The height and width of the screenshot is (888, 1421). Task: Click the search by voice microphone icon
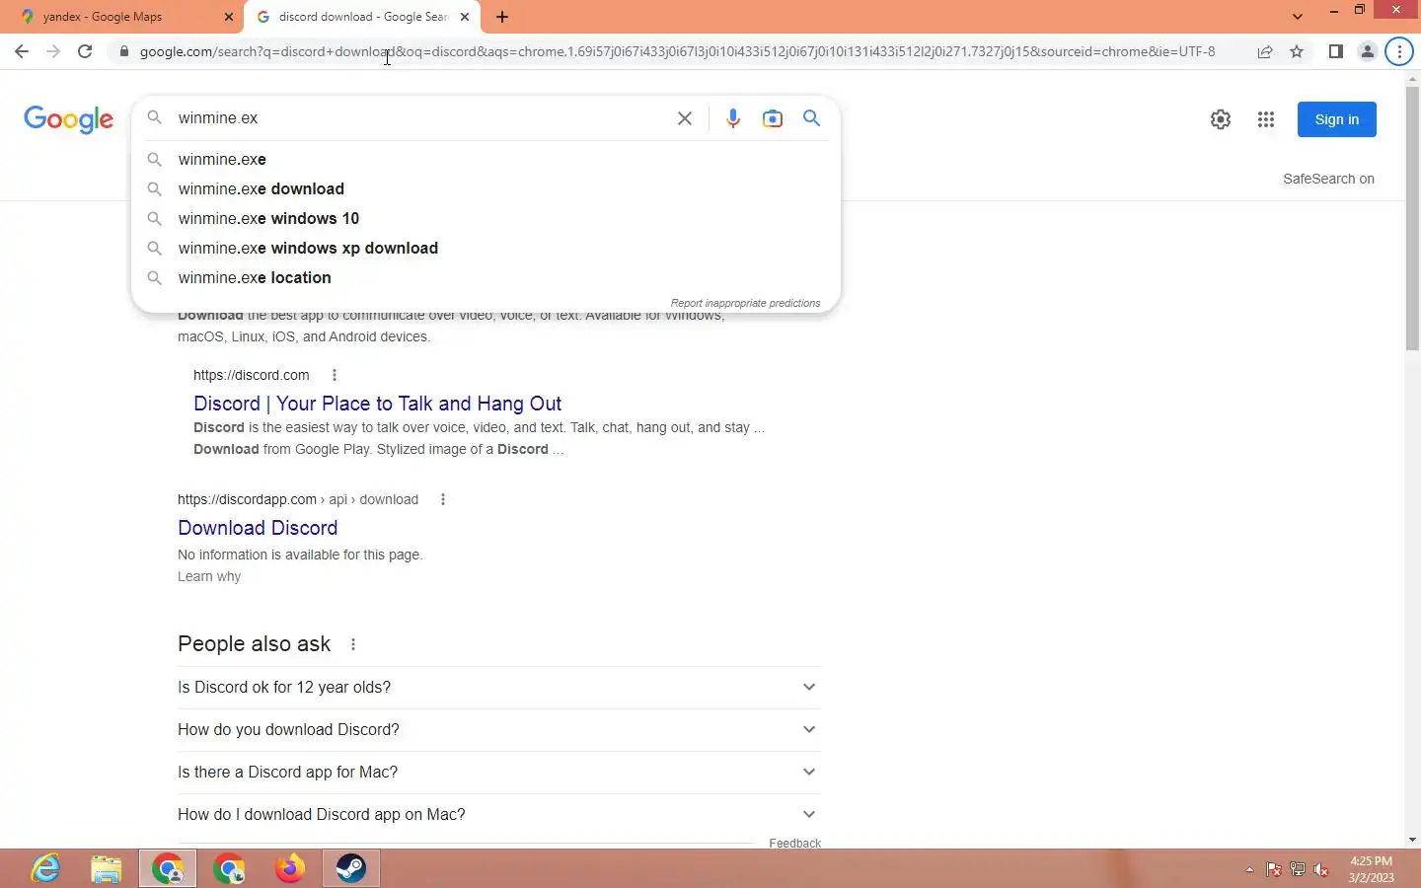[733, 118]
